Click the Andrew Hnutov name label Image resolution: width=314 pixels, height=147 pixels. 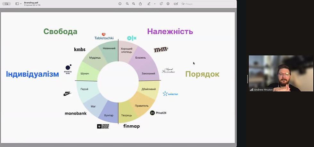click(x=263, y=90)
